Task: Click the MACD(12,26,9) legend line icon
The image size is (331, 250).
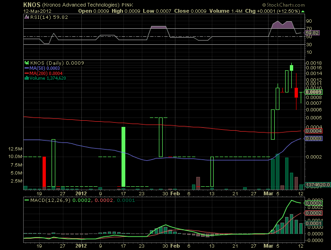Action: point(26,200)
